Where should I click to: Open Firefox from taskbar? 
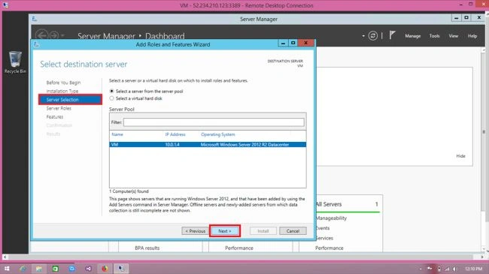point(105,269)
